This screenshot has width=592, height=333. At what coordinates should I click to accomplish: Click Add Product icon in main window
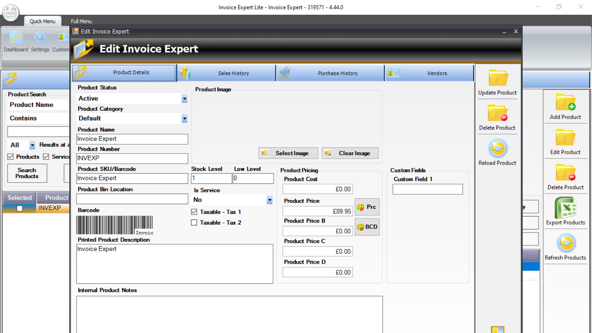click(565, 102)
